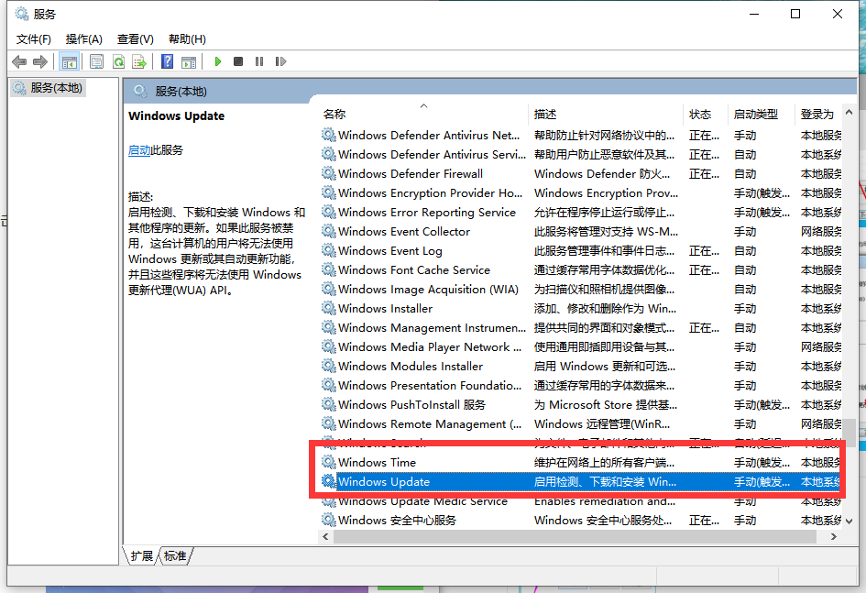Click the vertical scrollbar down arrow
Screen dimensions: 866x593
[849, 522]
